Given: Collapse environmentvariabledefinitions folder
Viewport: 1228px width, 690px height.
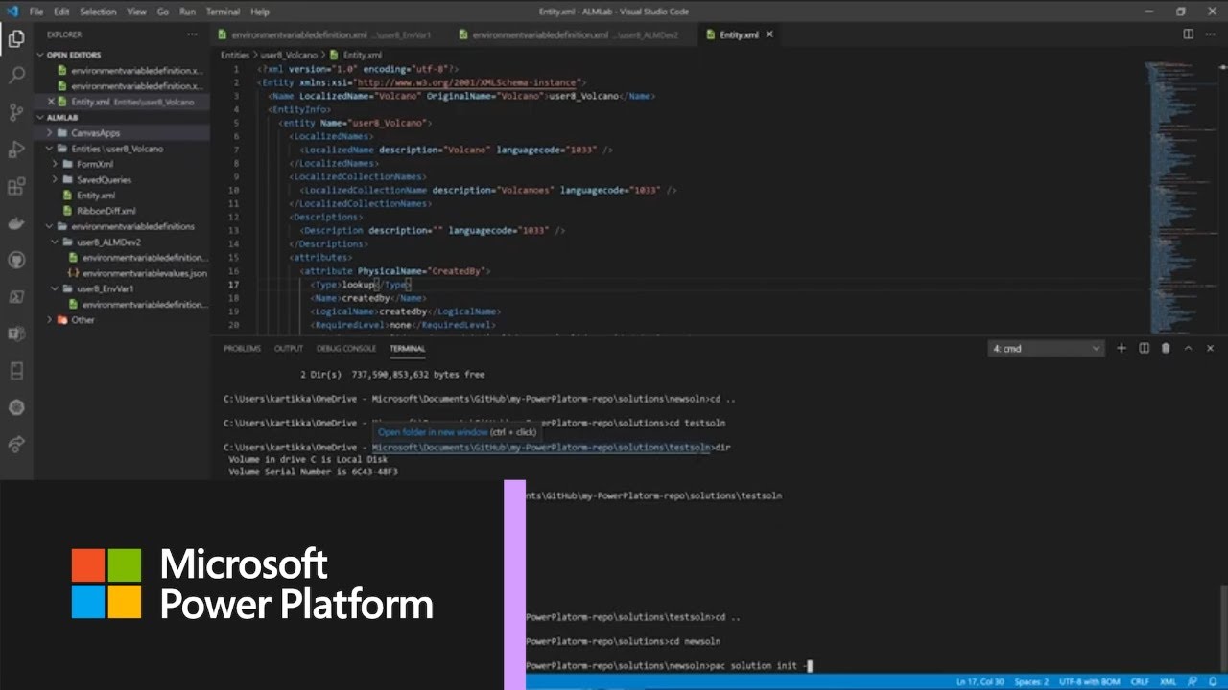Looking at the screenshot, I should click(x=122, y=226).
